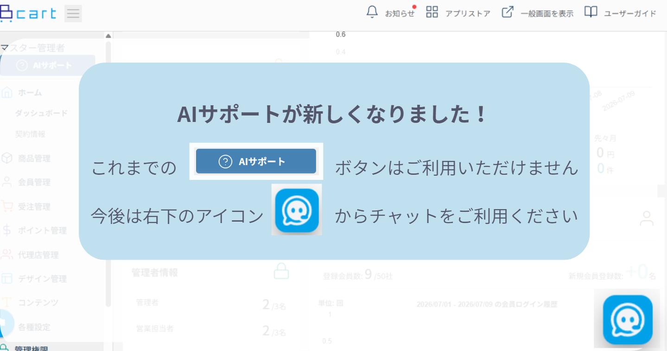This screenshot has height=351, width=667.
Task: Select the ホーム house icon in sidebar
Action: tap(7, 92)
